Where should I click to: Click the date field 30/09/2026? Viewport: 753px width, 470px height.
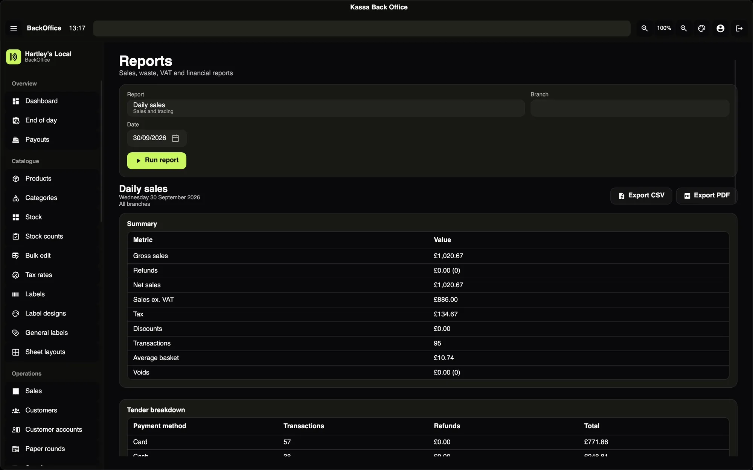click(157, 138)
